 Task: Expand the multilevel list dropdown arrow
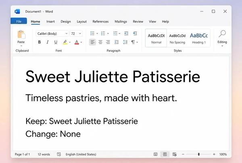tap(119, 33)
